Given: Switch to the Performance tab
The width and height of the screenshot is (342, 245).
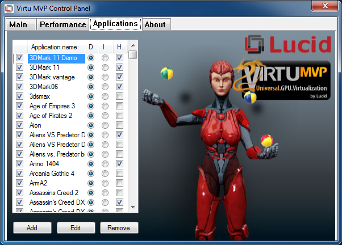Looking at the screenshot, I should point(62,24).
